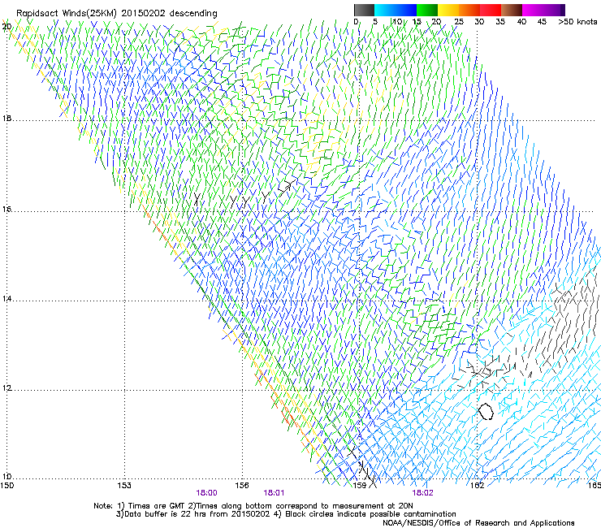Click the 'Rapidscat Winds(25KM) 20150202 descending' title
The image size is (601, 528).
point(116,13)
